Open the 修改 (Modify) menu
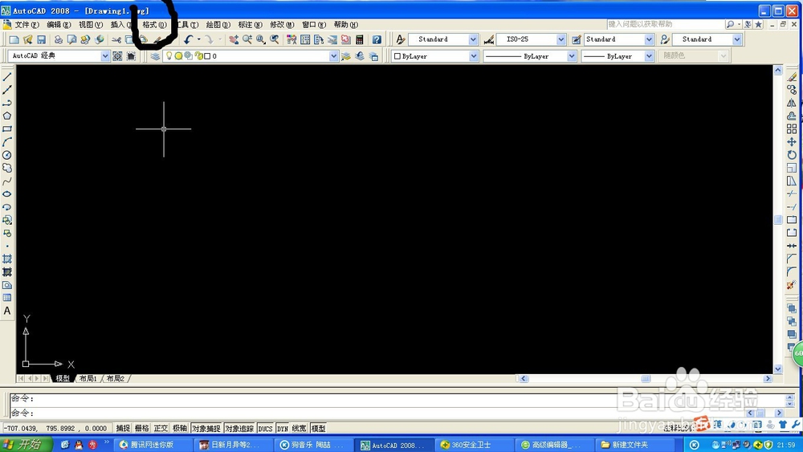The height and width of the screenshot is (452, 803). [282, 25]
